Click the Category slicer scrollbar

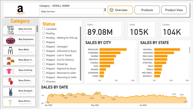37,29
